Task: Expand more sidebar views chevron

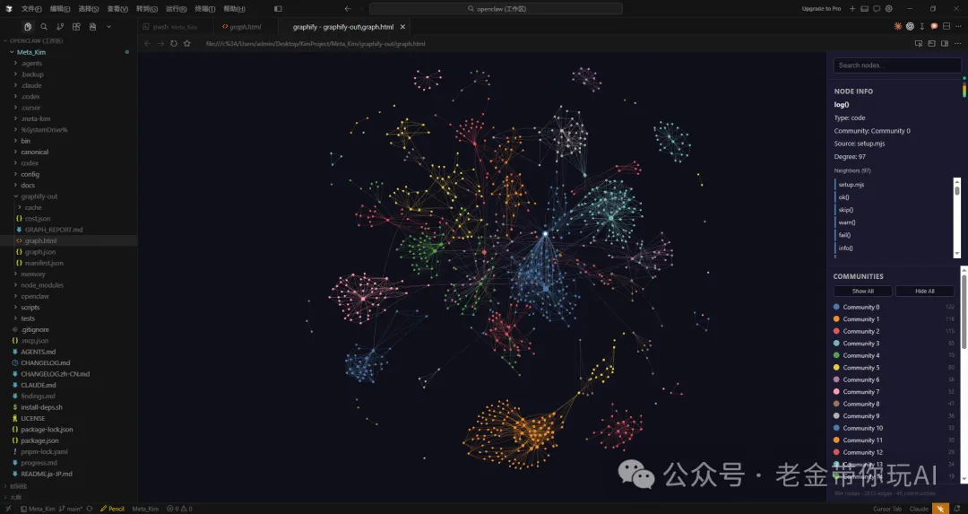Action: click(x=108, y=27)
